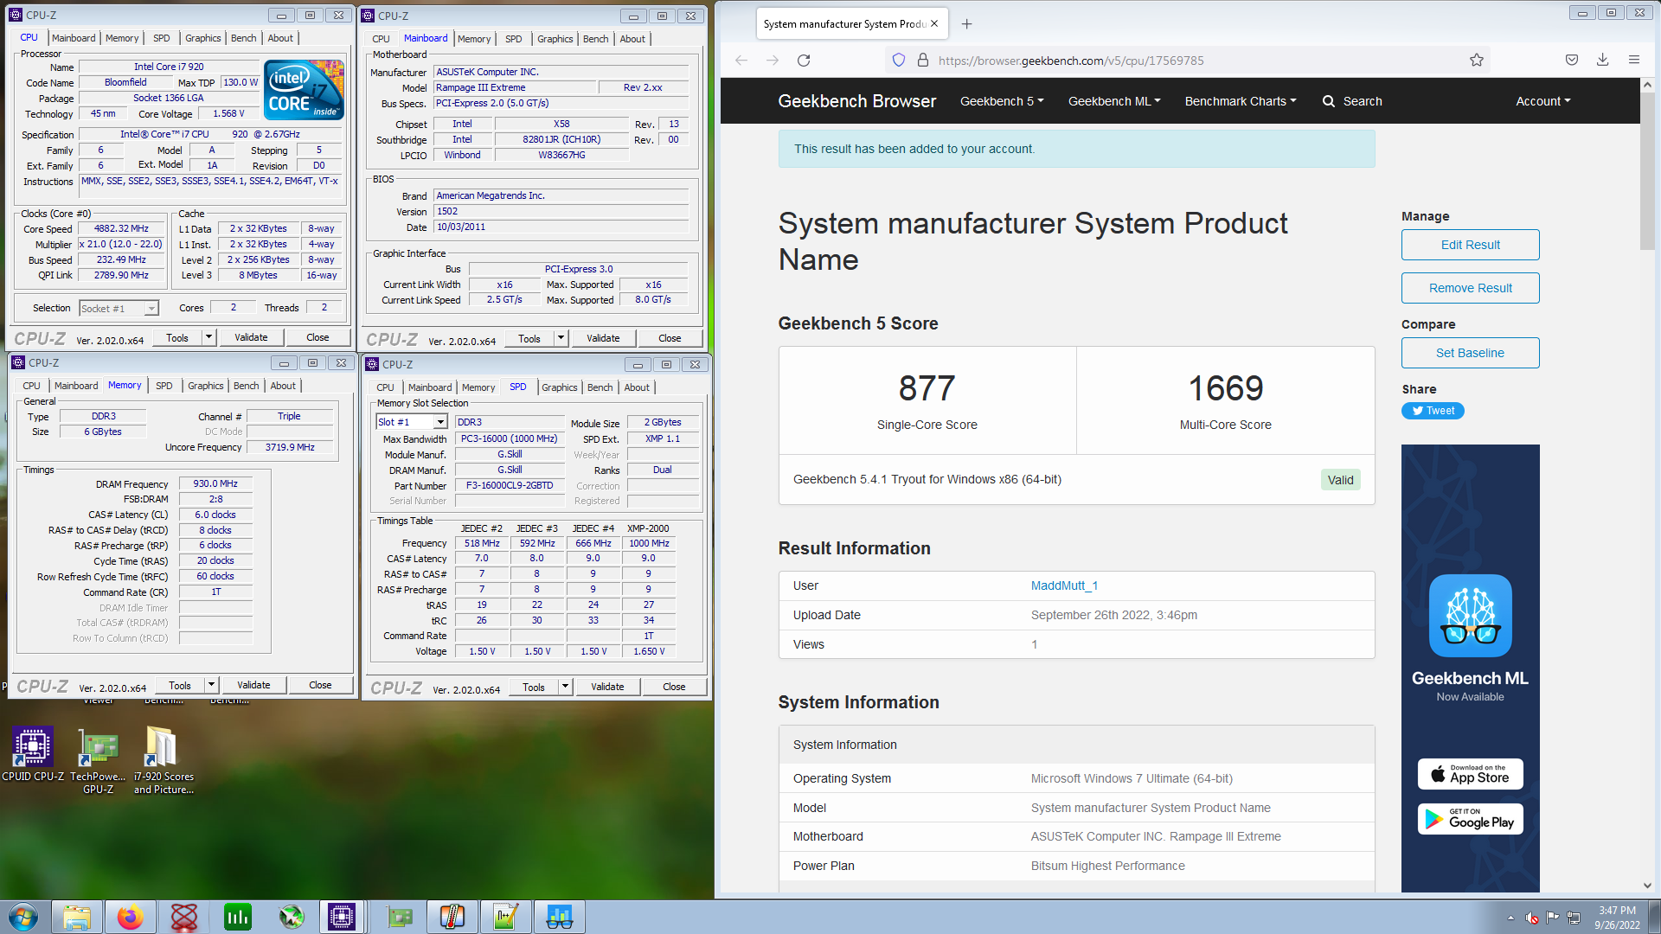The height and width of the screenshot is (934, 1661).
Task: Click the red atom-shaped taskbar icon
Action: (x=184, y=917)
